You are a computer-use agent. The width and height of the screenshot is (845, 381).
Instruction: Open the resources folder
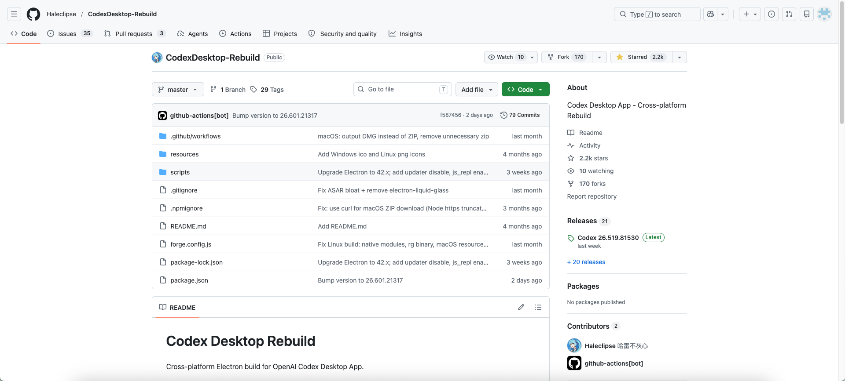coord(184,154)
